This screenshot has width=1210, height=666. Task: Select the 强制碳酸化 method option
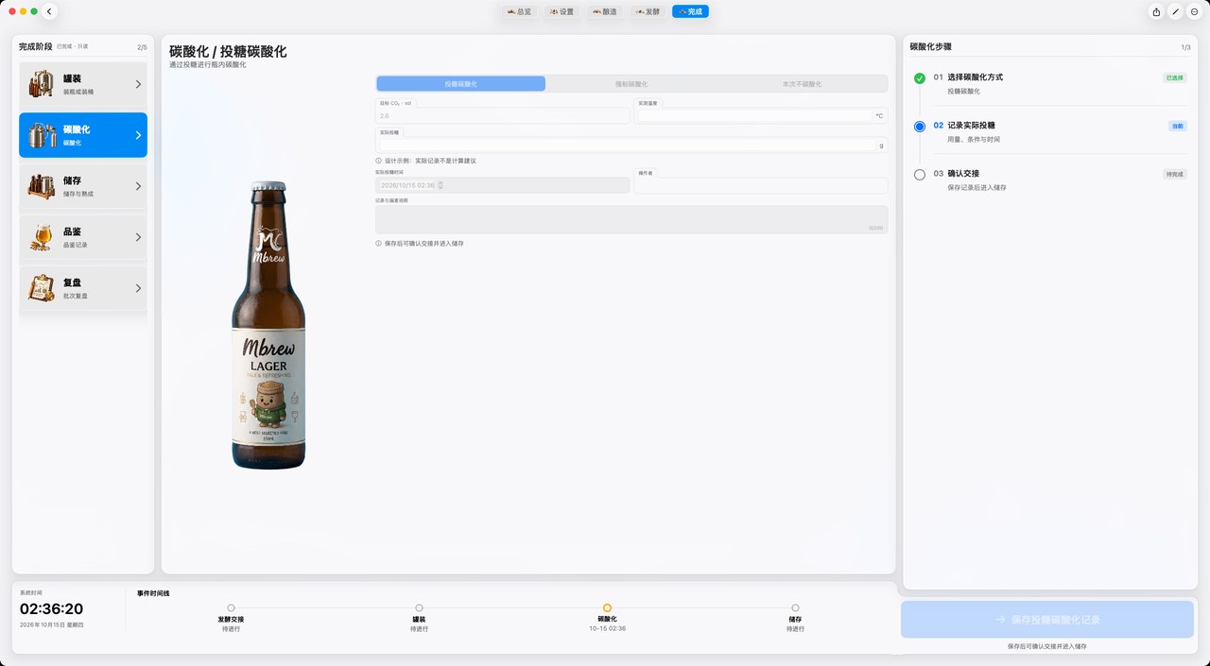tap(631, 84)
